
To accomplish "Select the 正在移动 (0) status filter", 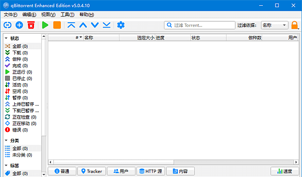I will click(22, 124).
